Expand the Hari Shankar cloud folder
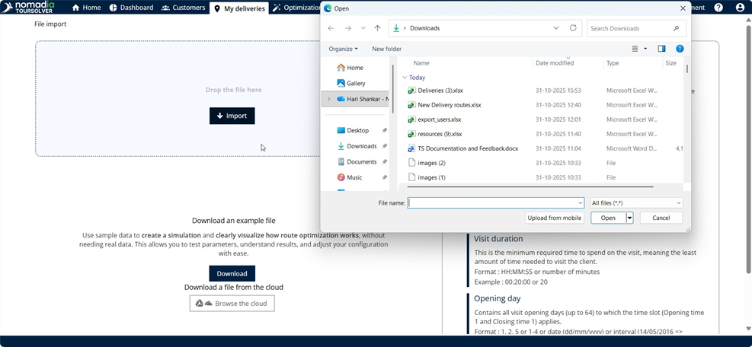The image size is (752, 347). 329,99
